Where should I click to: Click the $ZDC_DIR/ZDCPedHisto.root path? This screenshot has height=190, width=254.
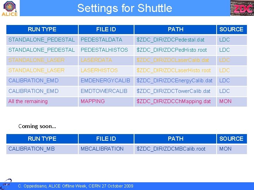[171, 50]
